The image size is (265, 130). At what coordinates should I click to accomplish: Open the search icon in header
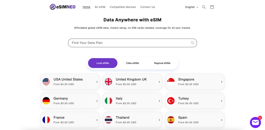[x=204, y=7]
